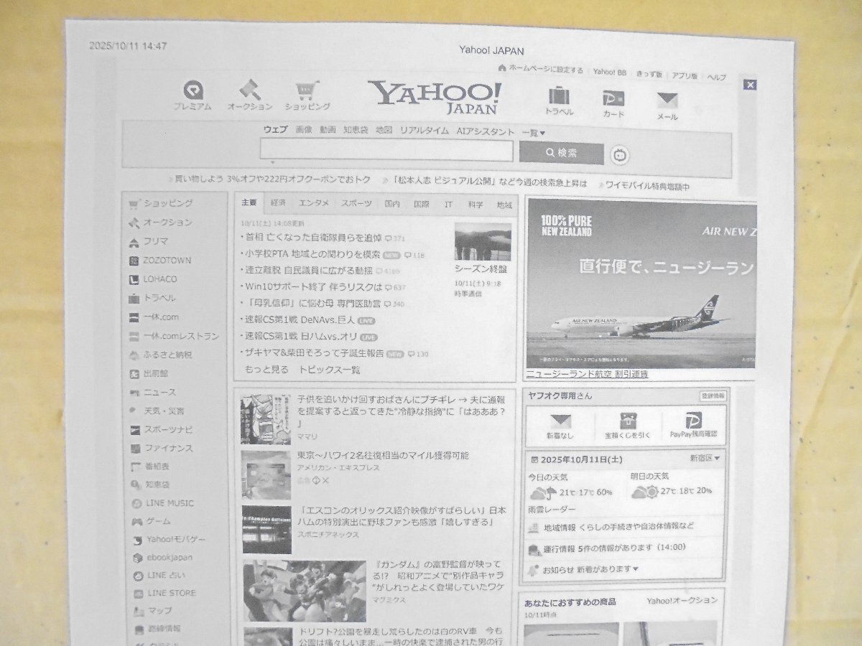The width and height of the screenshot is (862, 646).
Task: Select the 地域 news tab
Action: 504,205
